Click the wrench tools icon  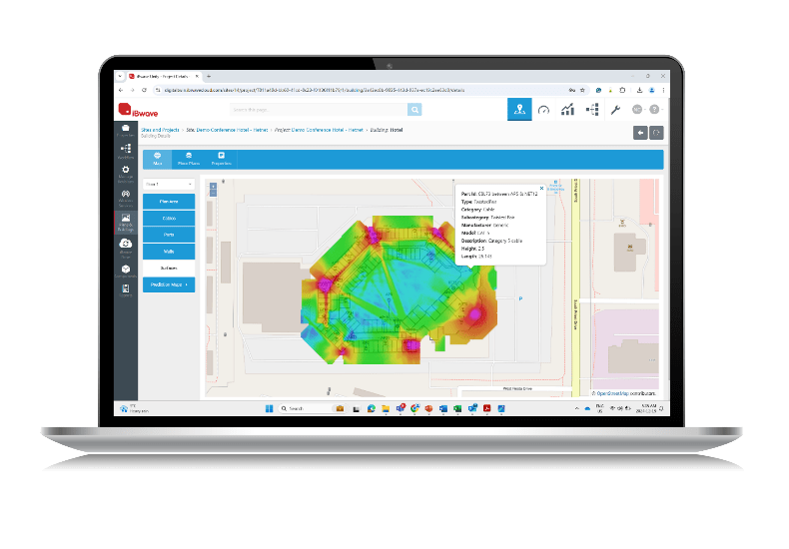tap(616, 110)
